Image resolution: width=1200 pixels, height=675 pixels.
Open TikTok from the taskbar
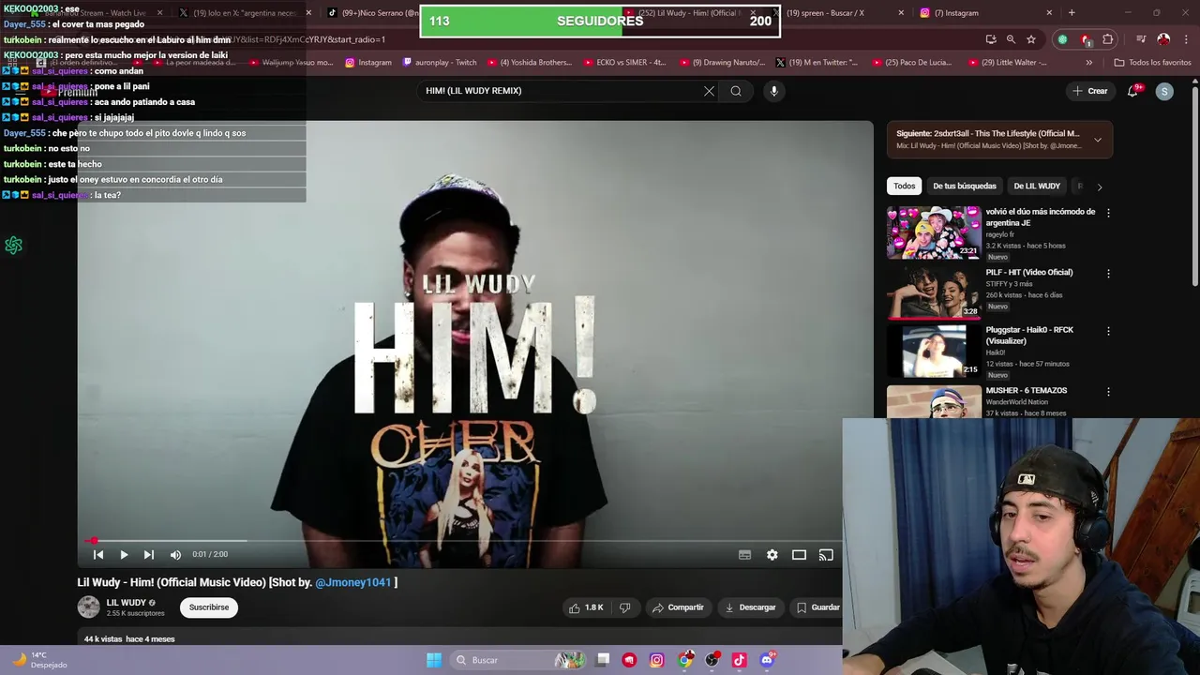[x=739, y=660]
